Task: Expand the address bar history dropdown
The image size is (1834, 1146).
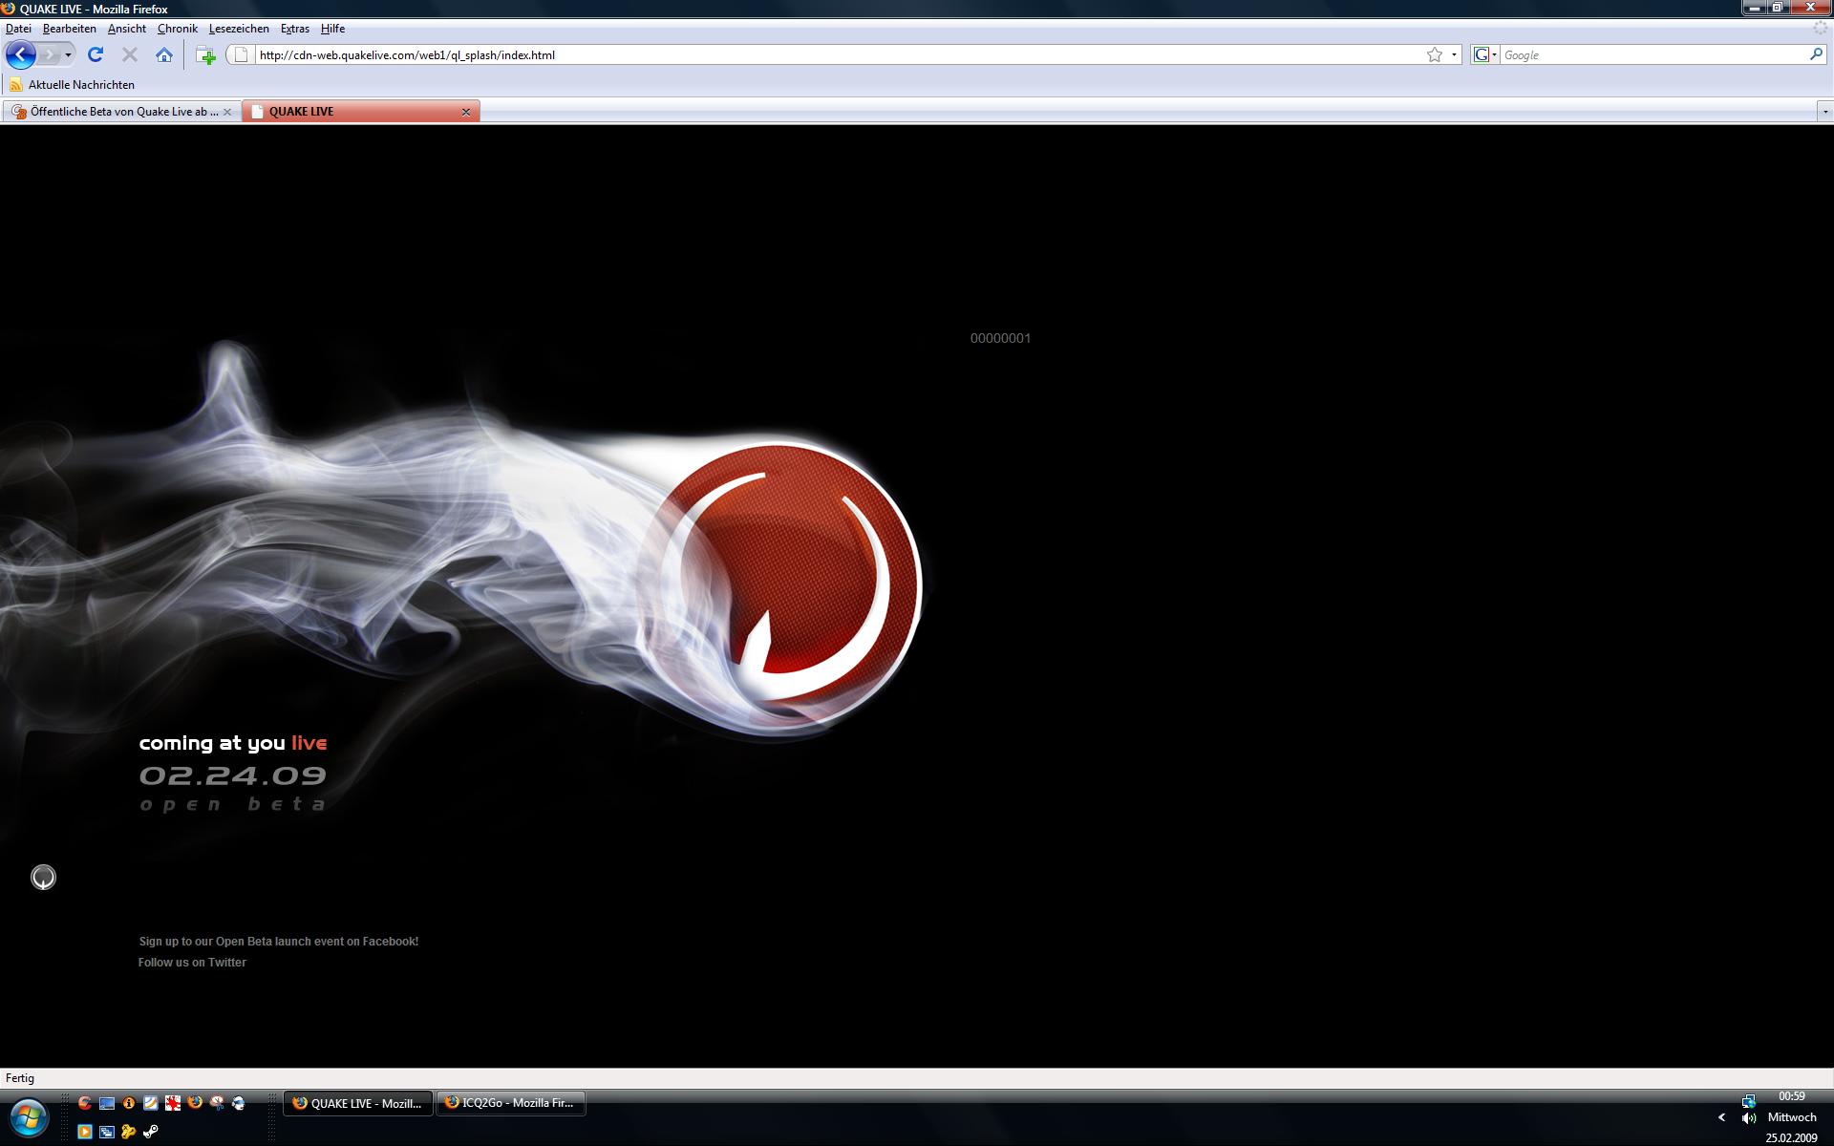Action: click(1454, 54)
